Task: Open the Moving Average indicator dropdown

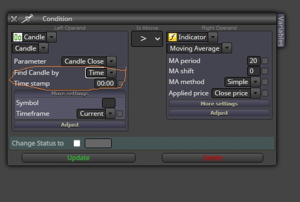Action: click(227, 48)
